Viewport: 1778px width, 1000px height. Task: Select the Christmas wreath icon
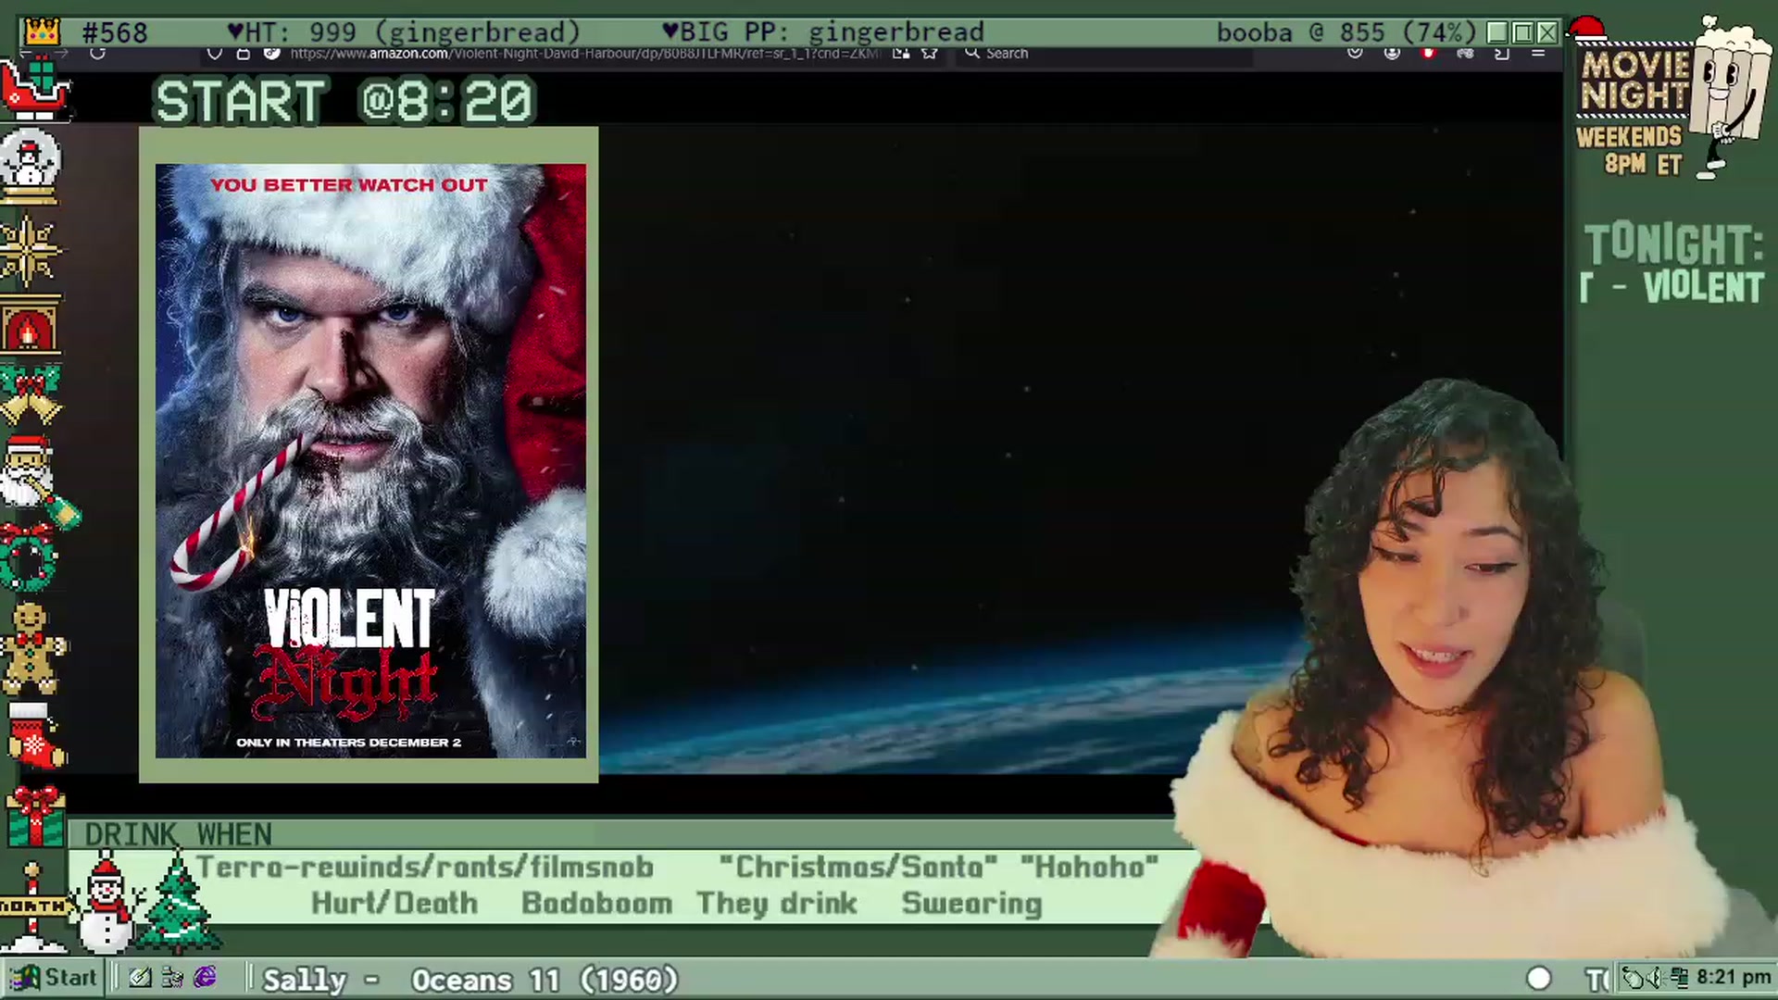coord(28,557)
